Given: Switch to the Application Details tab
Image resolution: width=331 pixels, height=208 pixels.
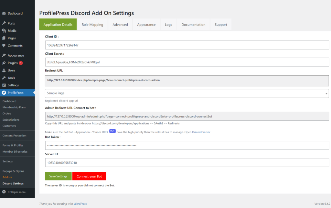Looking at the screenshot, I should click(x=58, y=25).
